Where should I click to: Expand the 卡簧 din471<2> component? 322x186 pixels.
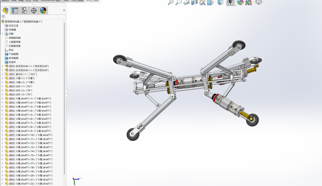(3, 103)
